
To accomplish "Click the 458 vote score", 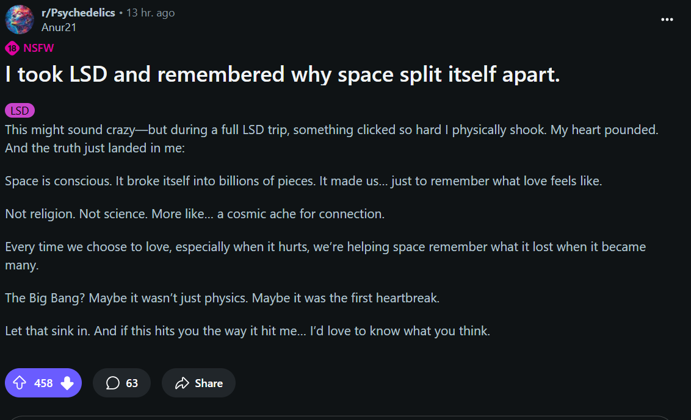I will click(x=43, y=383).
